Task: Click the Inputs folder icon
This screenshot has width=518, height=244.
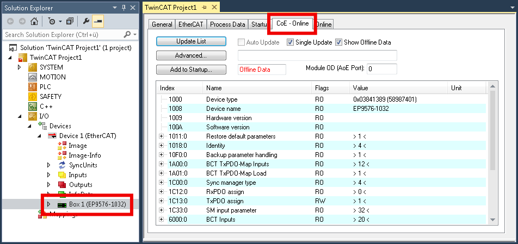Action: [x=62, y=175]
